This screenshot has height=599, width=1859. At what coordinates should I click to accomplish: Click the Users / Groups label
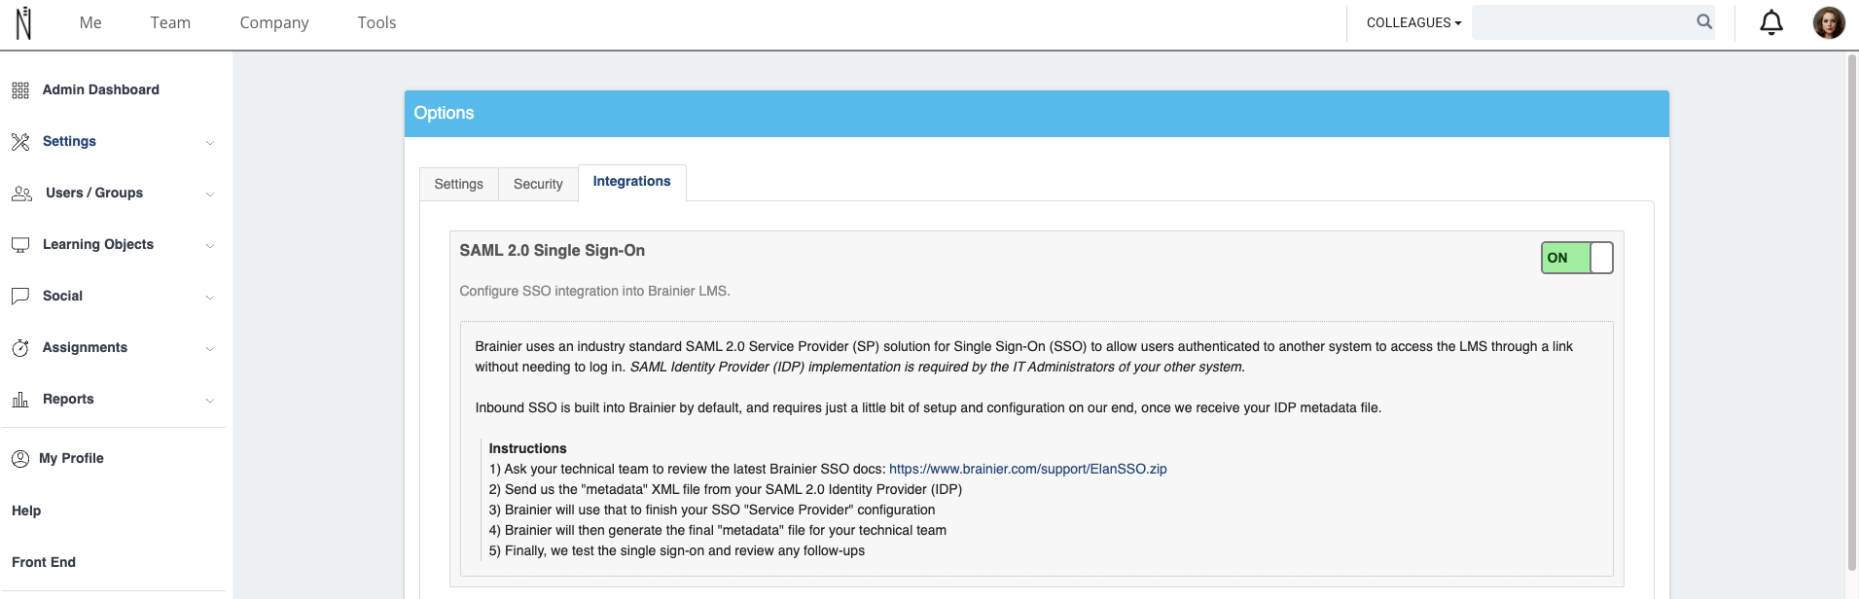(94, 193)
